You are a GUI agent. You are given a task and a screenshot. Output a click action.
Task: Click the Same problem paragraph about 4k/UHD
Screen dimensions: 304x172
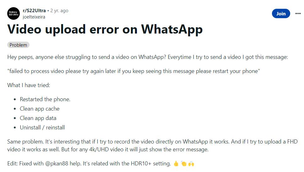152,145
